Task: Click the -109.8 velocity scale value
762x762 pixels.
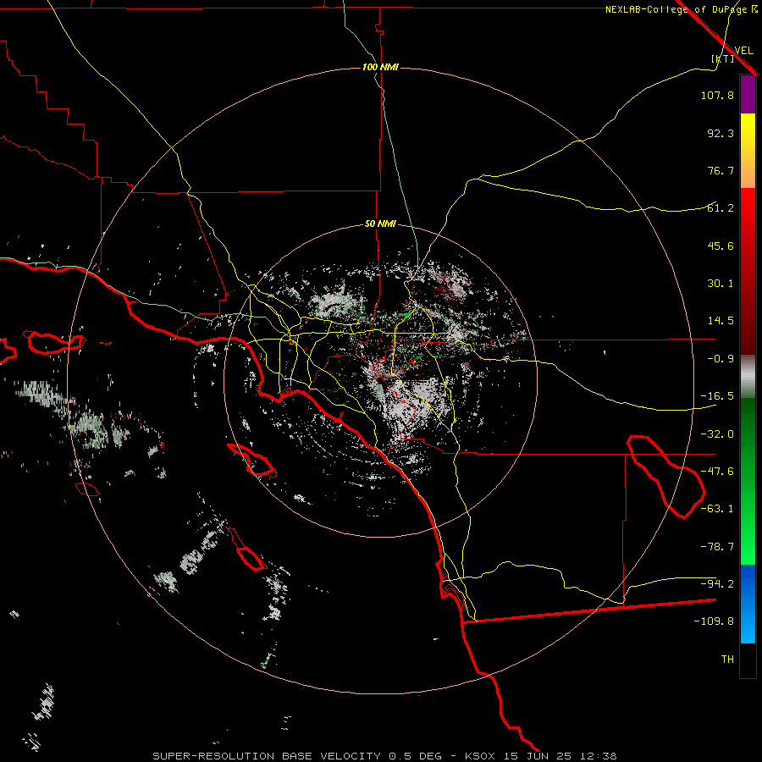Action: 714,621
